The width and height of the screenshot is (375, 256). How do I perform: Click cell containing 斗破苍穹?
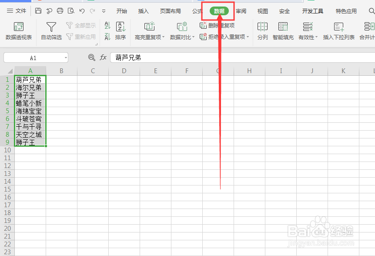click(x=30, y=119)
